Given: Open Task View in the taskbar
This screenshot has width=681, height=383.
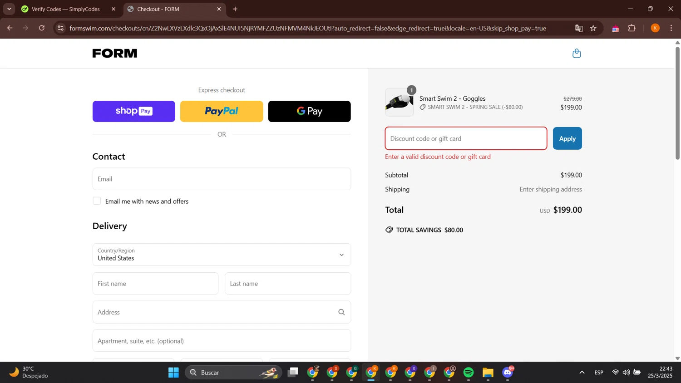Looking at the screenshot, I should click(293, 373).
